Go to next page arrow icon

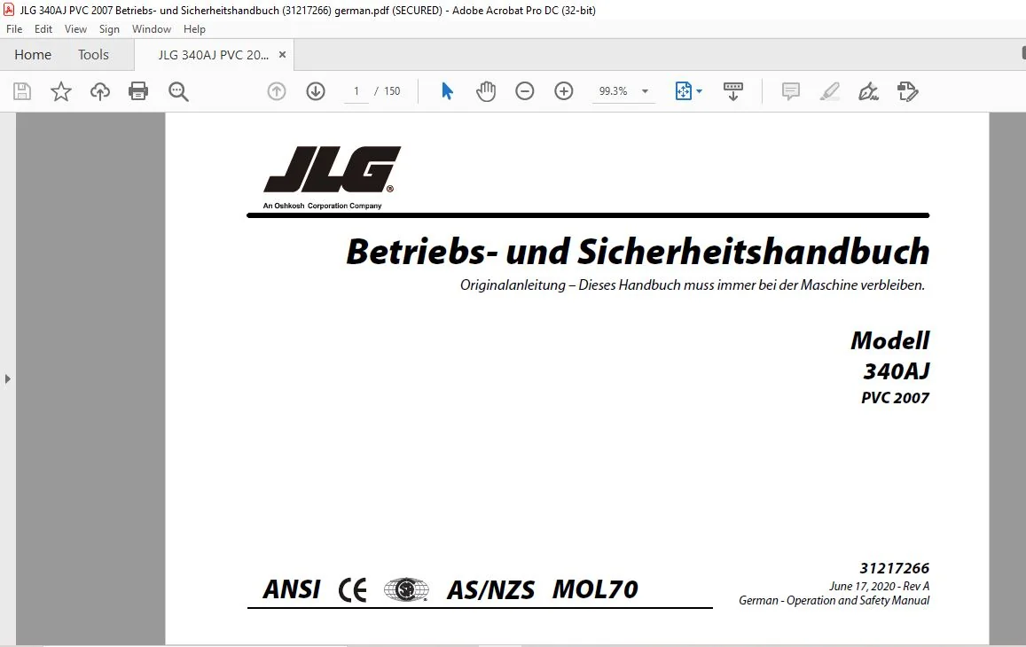point(316,91)
